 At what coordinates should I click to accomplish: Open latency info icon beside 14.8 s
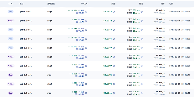coord(142,57)
